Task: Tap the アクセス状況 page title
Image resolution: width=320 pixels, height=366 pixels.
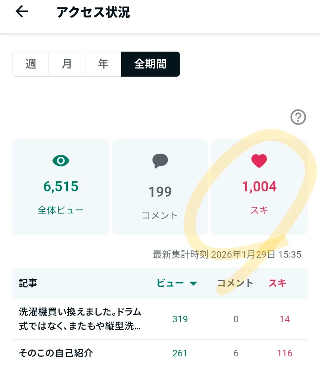Action: [x=93, y=12]
